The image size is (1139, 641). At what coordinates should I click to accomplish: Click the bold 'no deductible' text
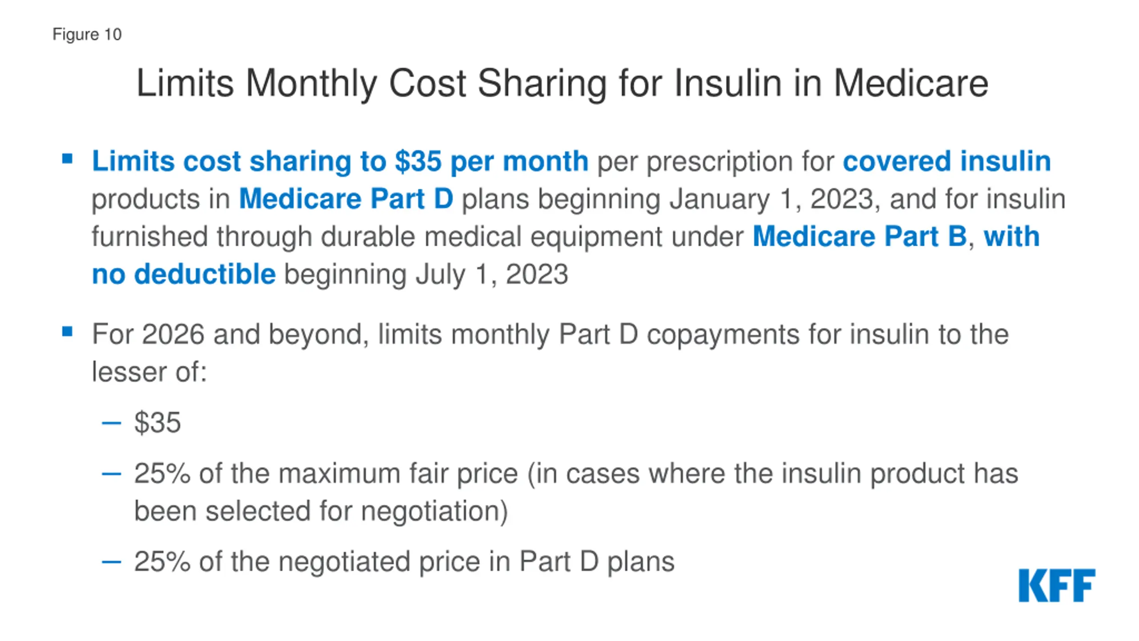184,274
